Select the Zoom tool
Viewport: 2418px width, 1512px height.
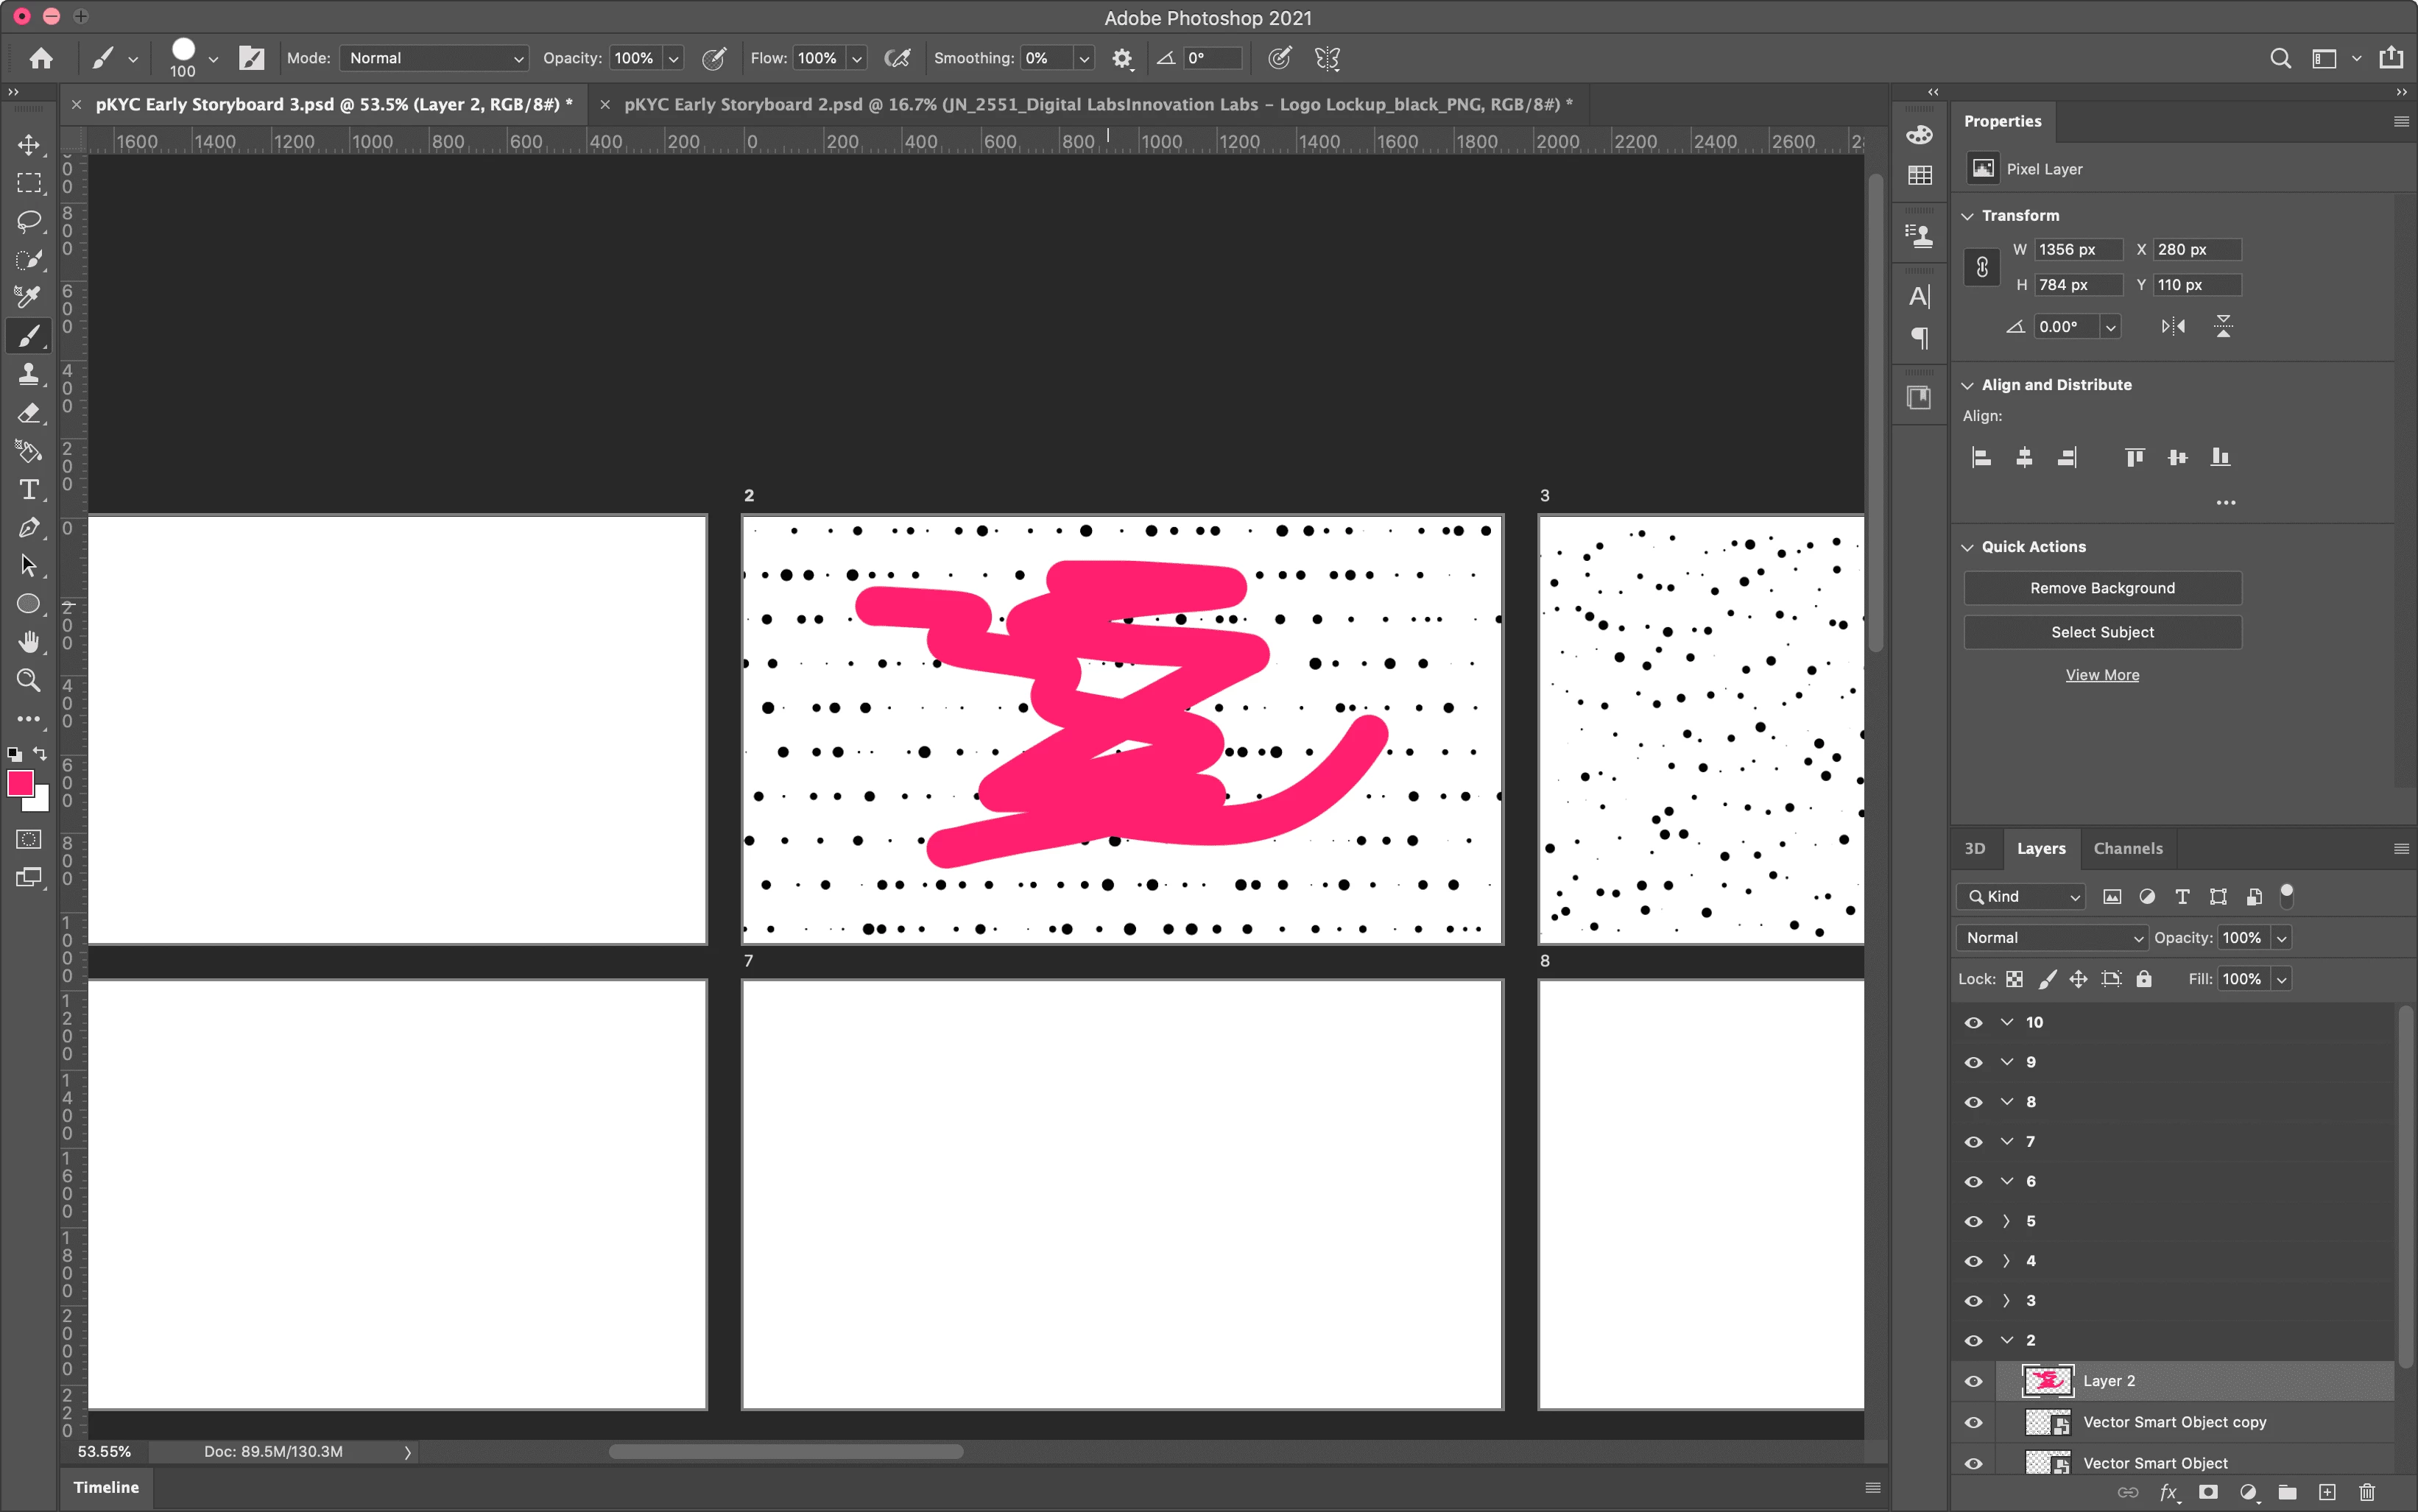(29, 681)
